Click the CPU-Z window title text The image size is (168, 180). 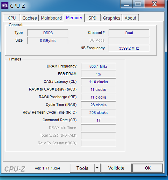(17, 6)
